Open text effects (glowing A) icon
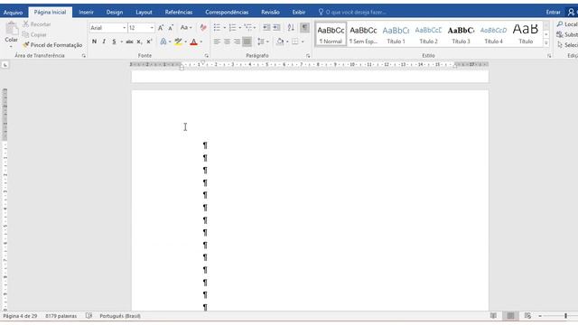Viewport: 578px width, 325px height. (163, 42)
